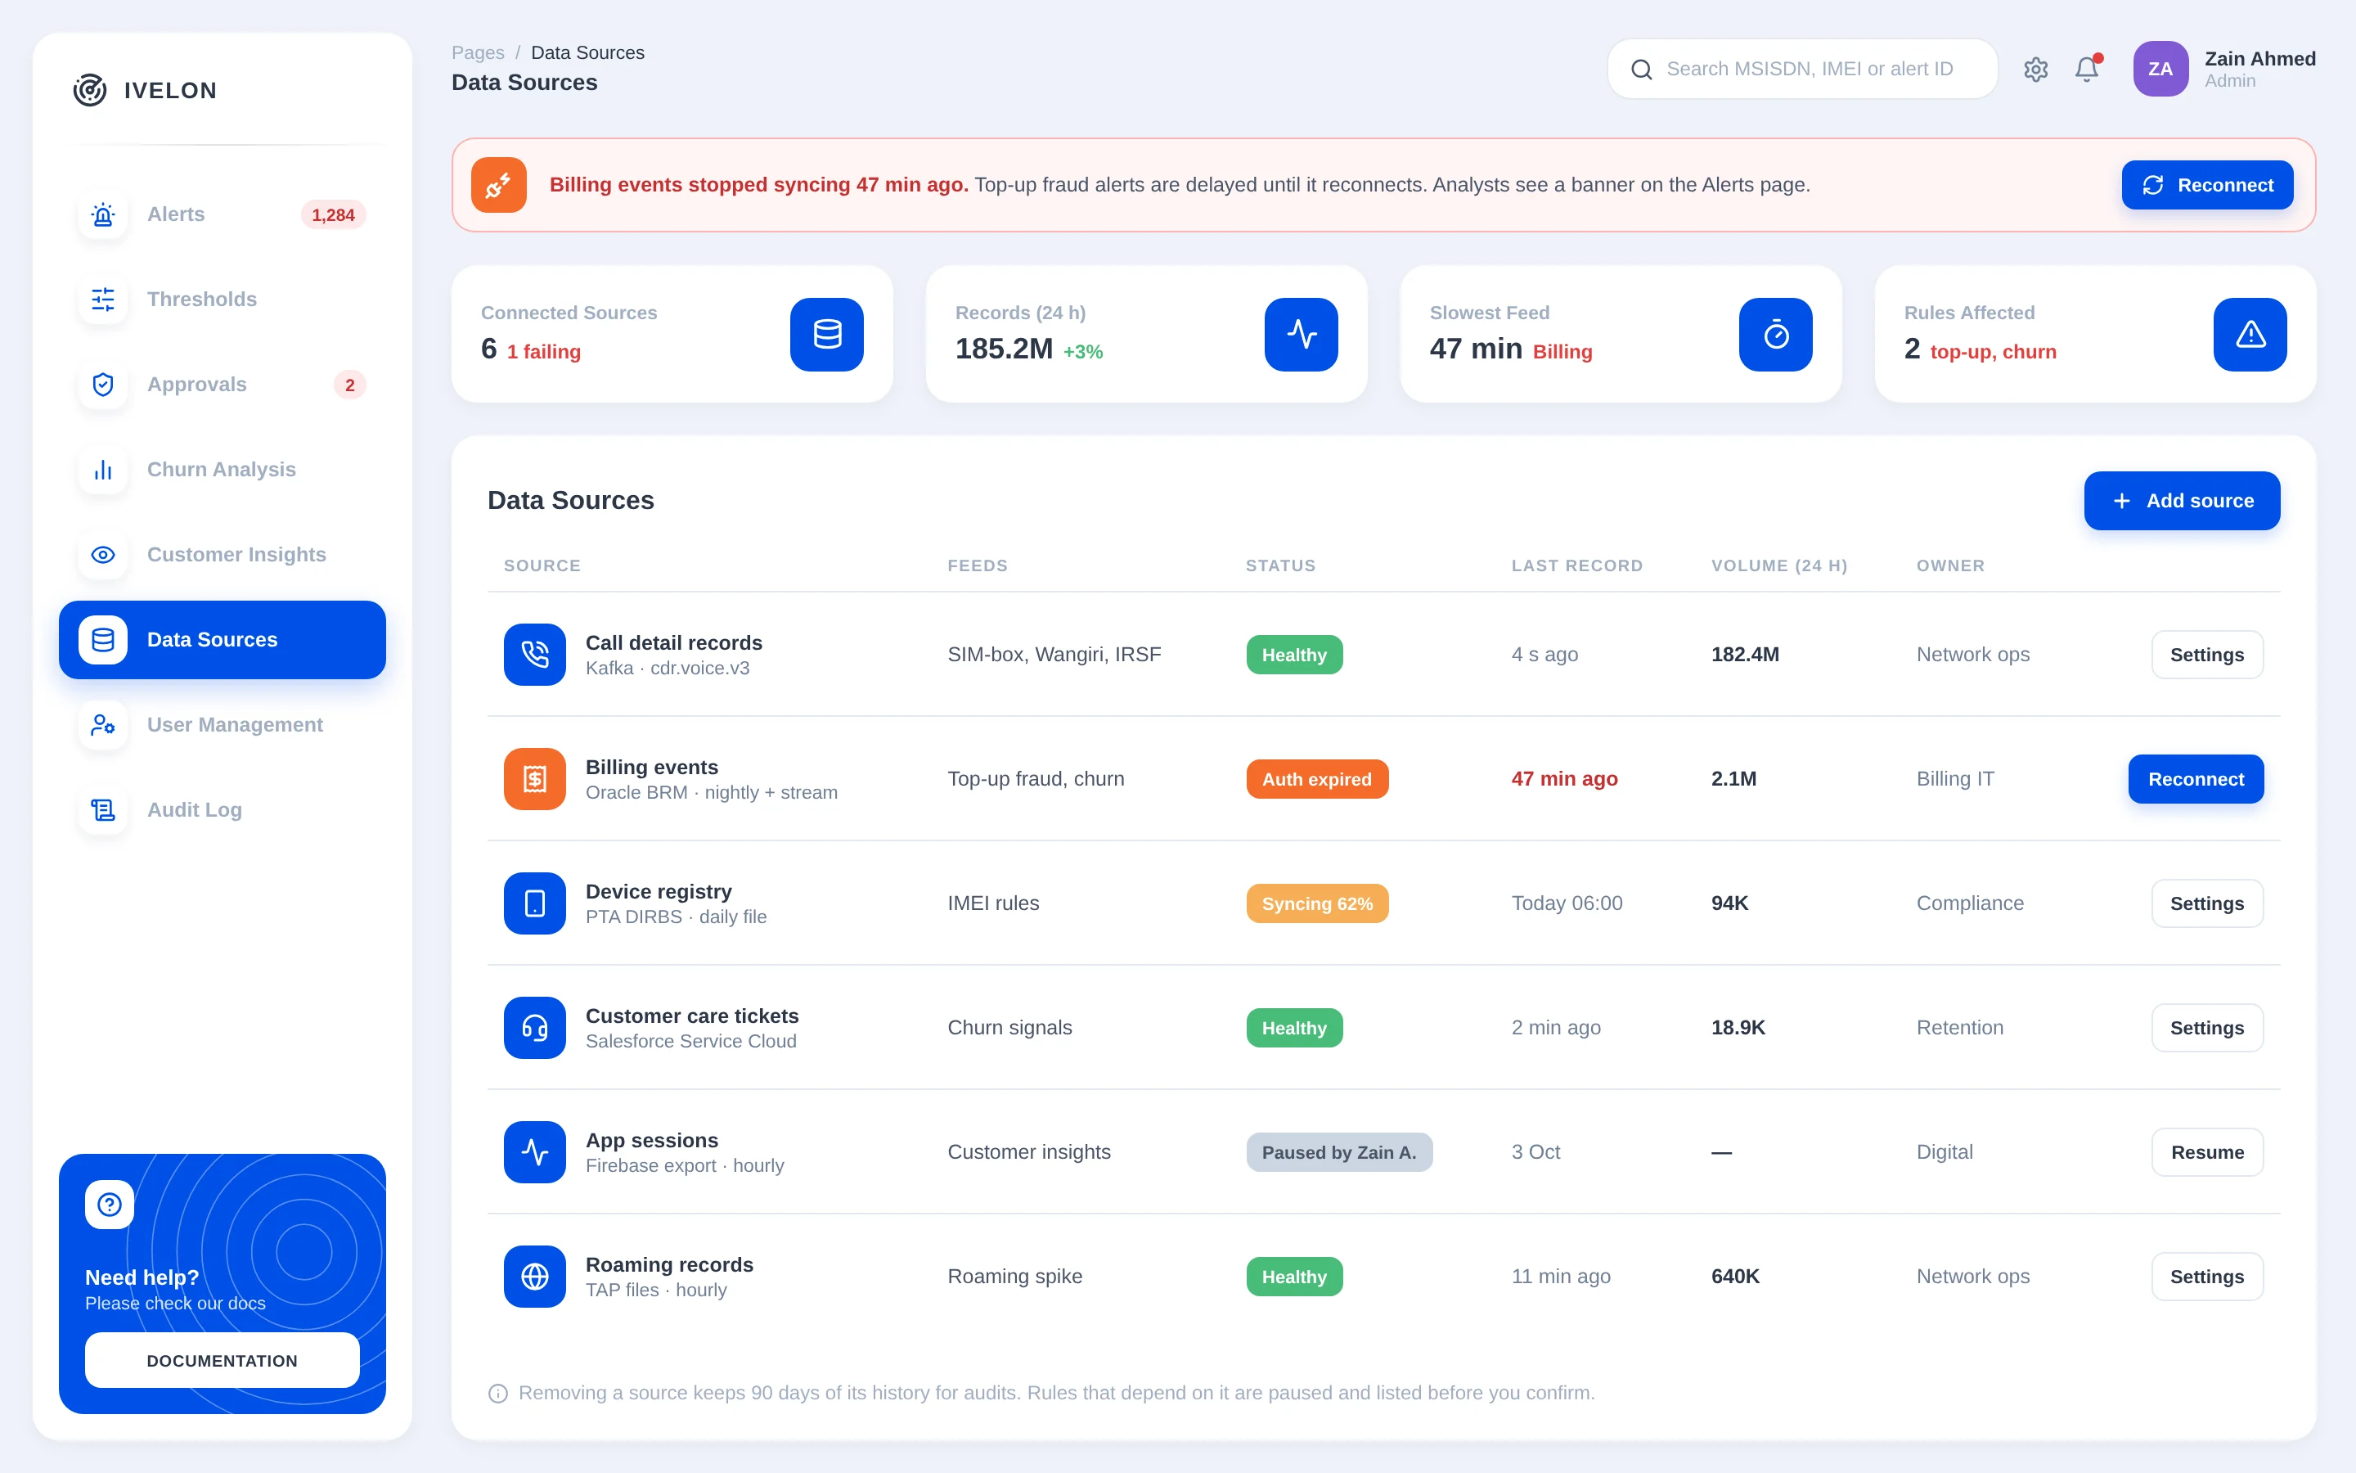Navigate to Customer Insights

coord(222,554)
